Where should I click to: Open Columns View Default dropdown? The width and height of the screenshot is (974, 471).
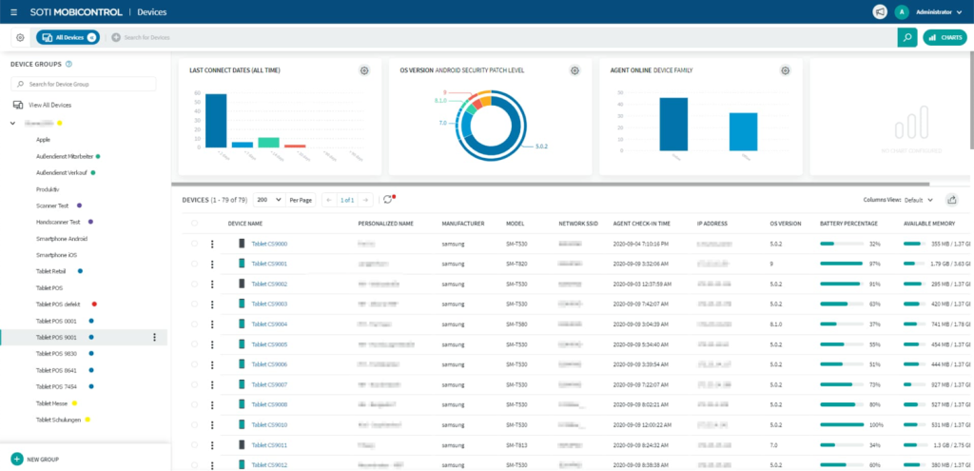(x=919, y=200)
